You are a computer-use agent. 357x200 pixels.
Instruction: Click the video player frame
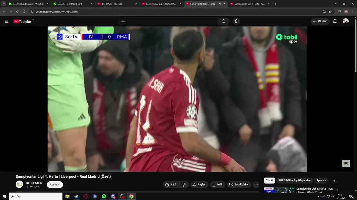point(177,99)
